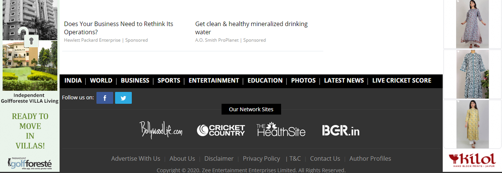This screenshot has height=173, width=502.
Task: Click the Twitter follow icon
Action: click(123, 98)
